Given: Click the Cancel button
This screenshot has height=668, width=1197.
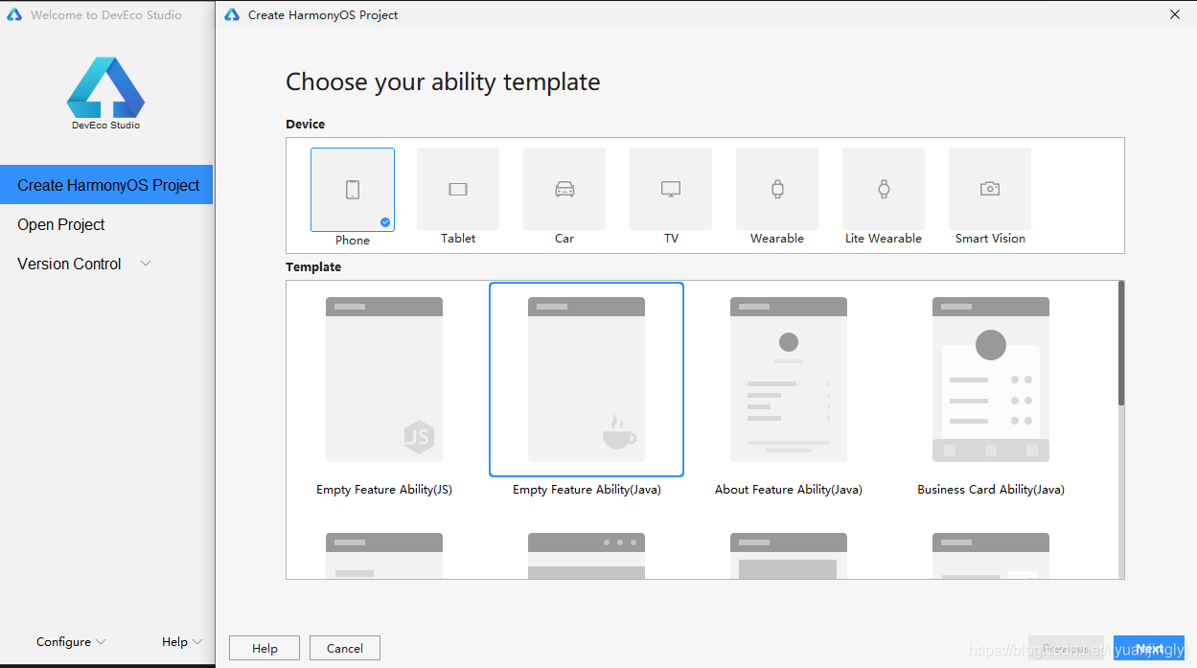Looking at the screenshot, I should coord(345,649).
